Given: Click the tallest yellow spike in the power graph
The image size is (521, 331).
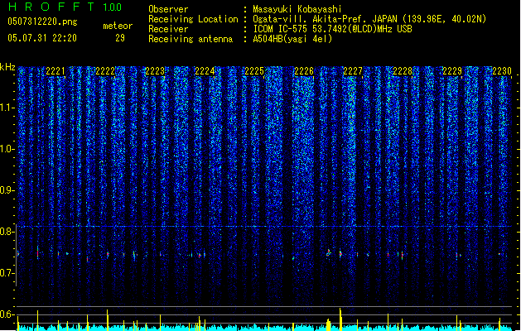Looking at the screenshot, I should [340, 319].
